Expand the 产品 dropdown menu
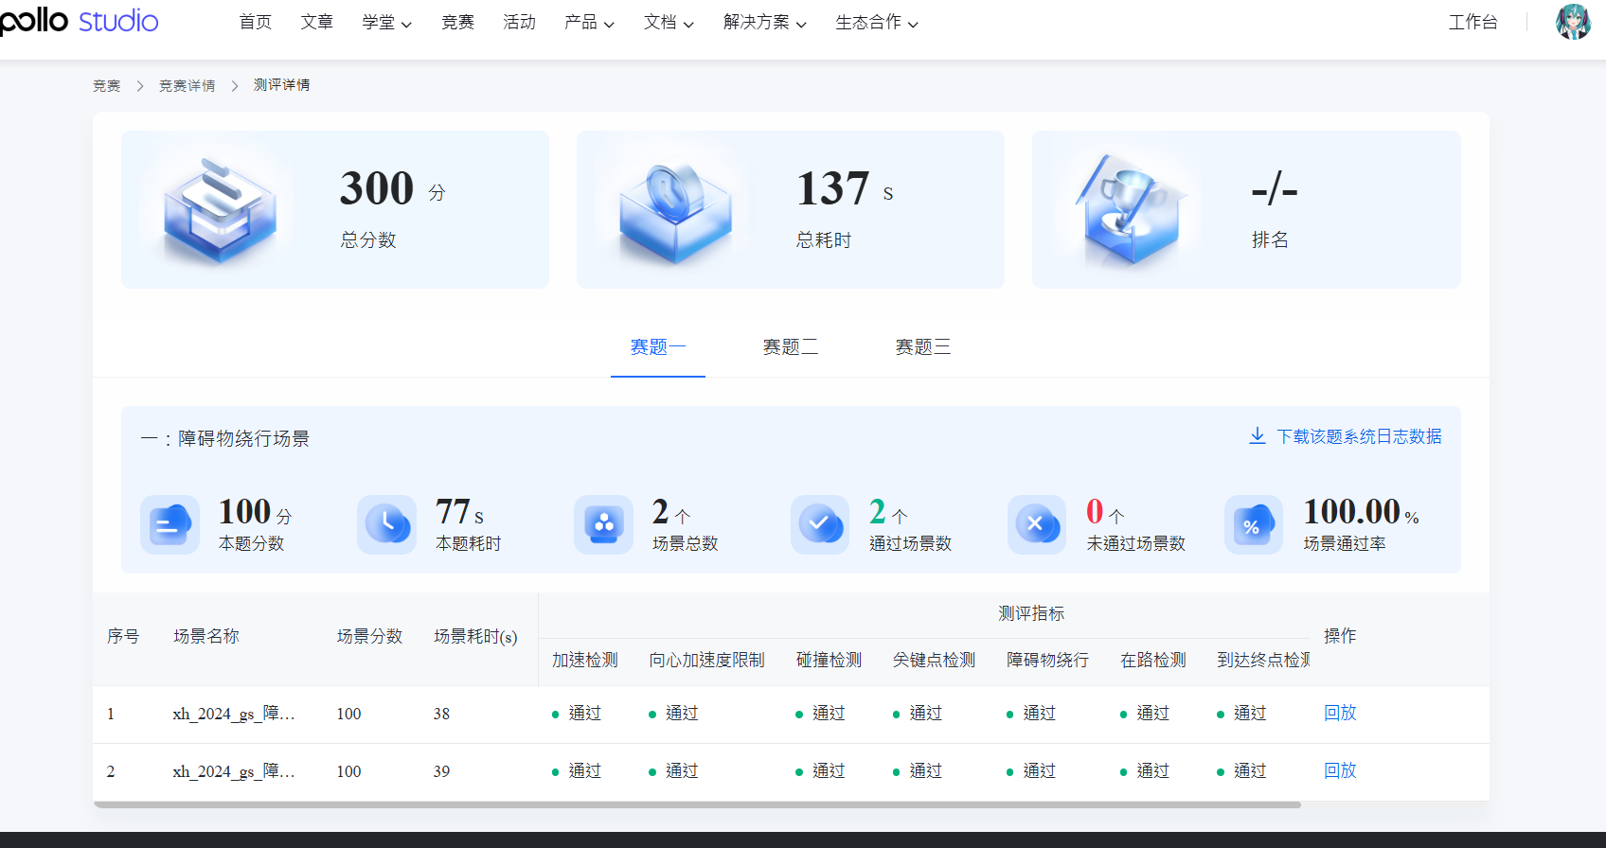Viewport: 1606px width, 848px height. click(589, 23)
